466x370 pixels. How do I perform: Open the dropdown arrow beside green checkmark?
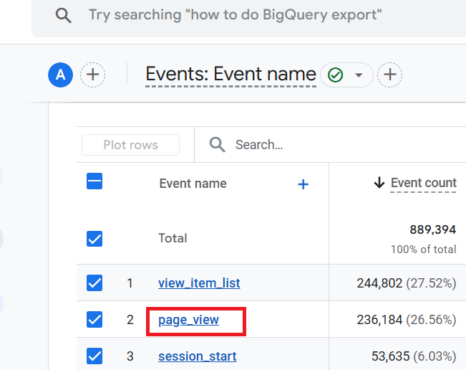pyautogui.click(x=359, y=75)
